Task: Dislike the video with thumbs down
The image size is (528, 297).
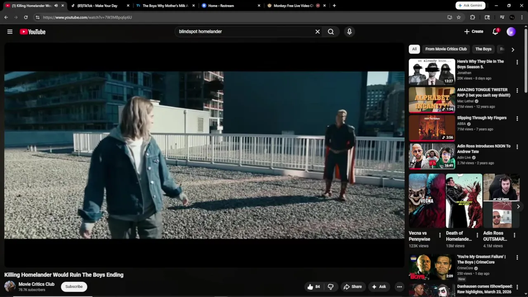Action: [331, 287]
